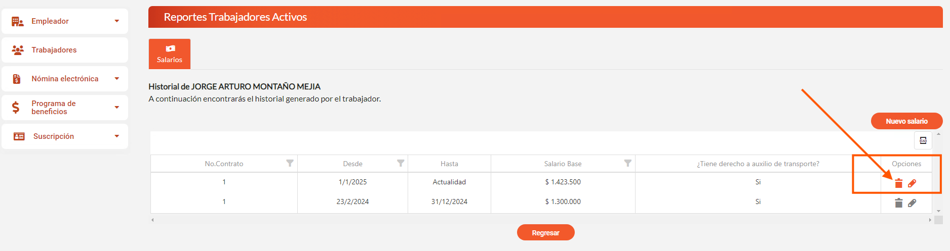
Task: Delete the 1/1/2025 salary record
Action: point(898,183)
